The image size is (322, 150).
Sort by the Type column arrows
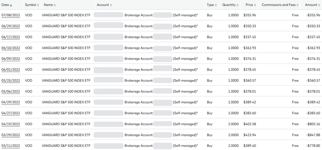pyautogui.click(x=216, y=5)
